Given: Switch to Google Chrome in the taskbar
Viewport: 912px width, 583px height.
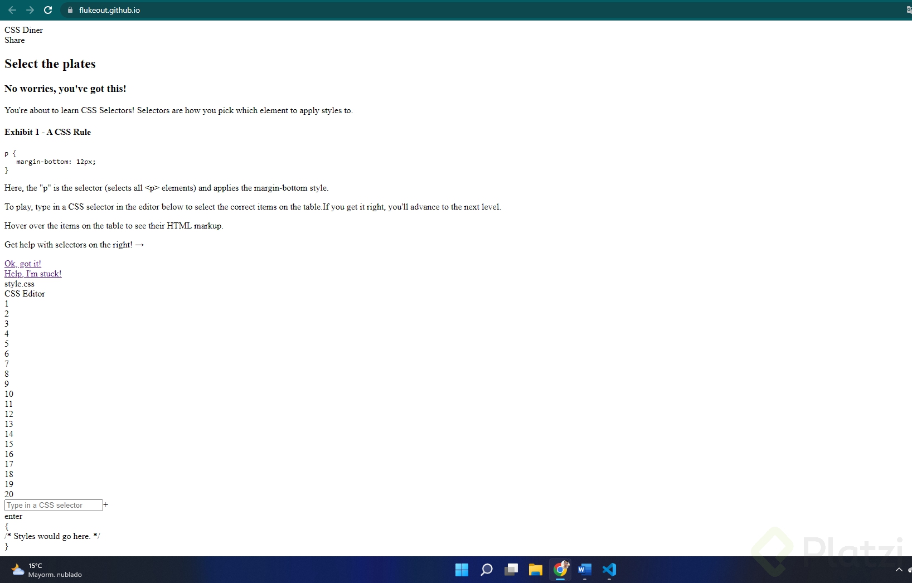Looking at the screenshot, I should [561, 569].
